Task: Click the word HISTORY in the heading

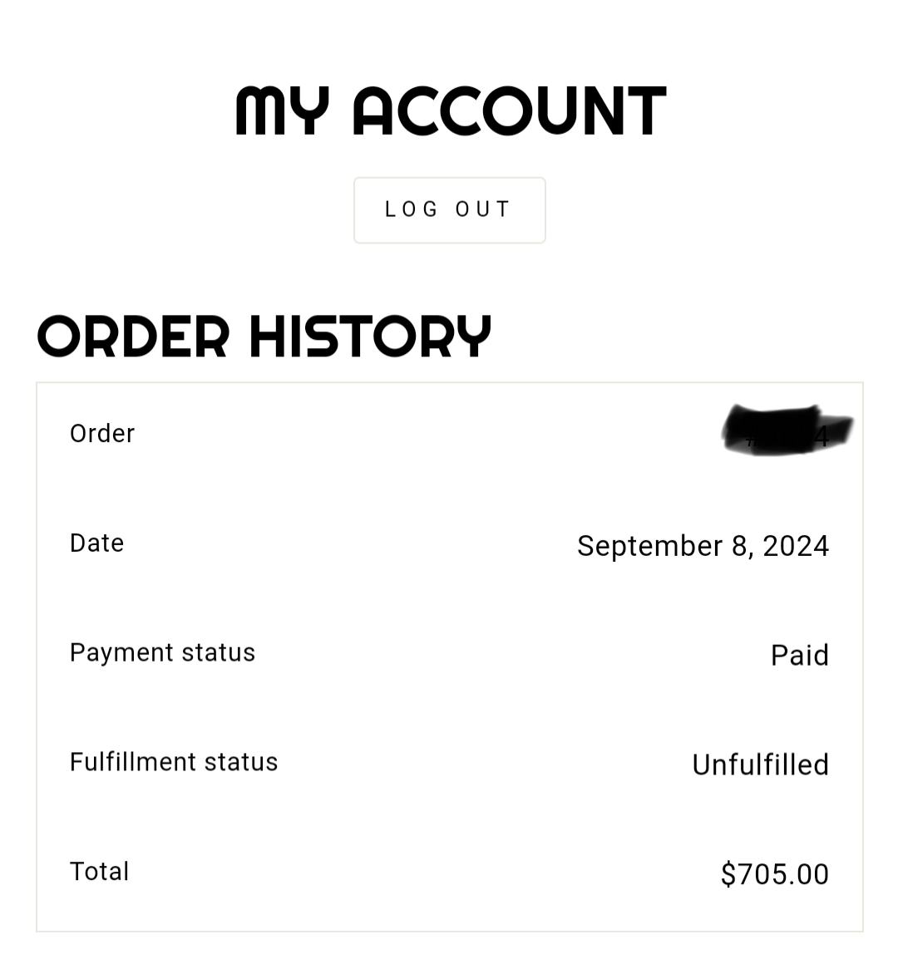Action: [370, 337]
